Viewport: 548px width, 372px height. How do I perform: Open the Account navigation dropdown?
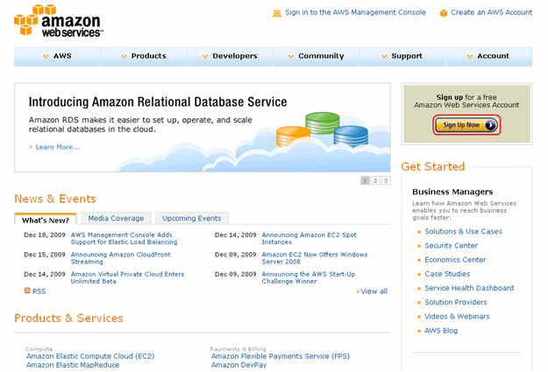pyautogui.click(x=489, y=56)
